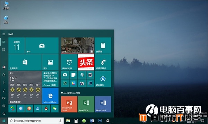Launch the Adobe Audition Au tile
The image size is (208, 124).
(x=65, y=83)
